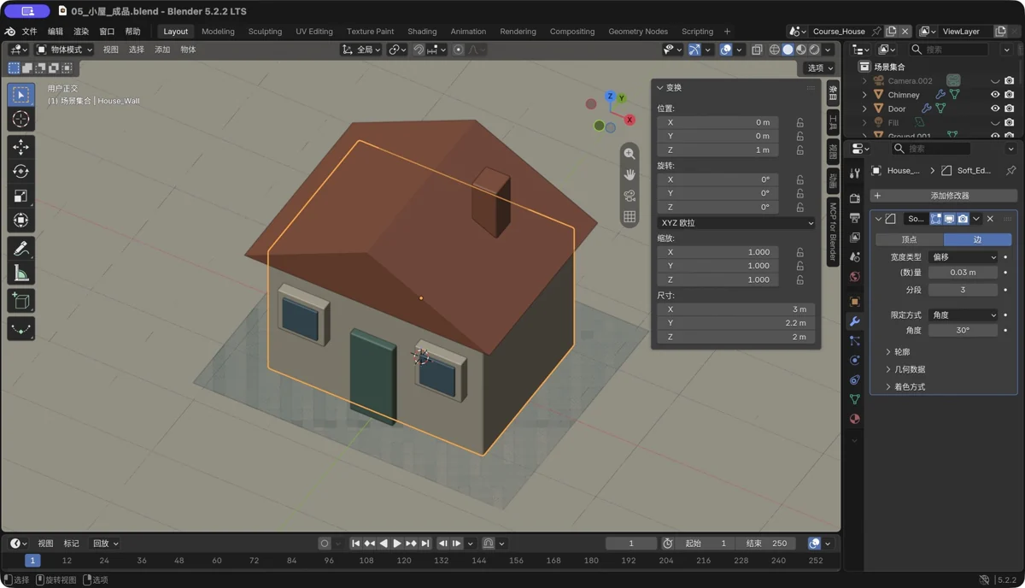Activate the Rotate tool
Image resolution: width=1025 pixels, height=588 pixels.
pos(21,172)
